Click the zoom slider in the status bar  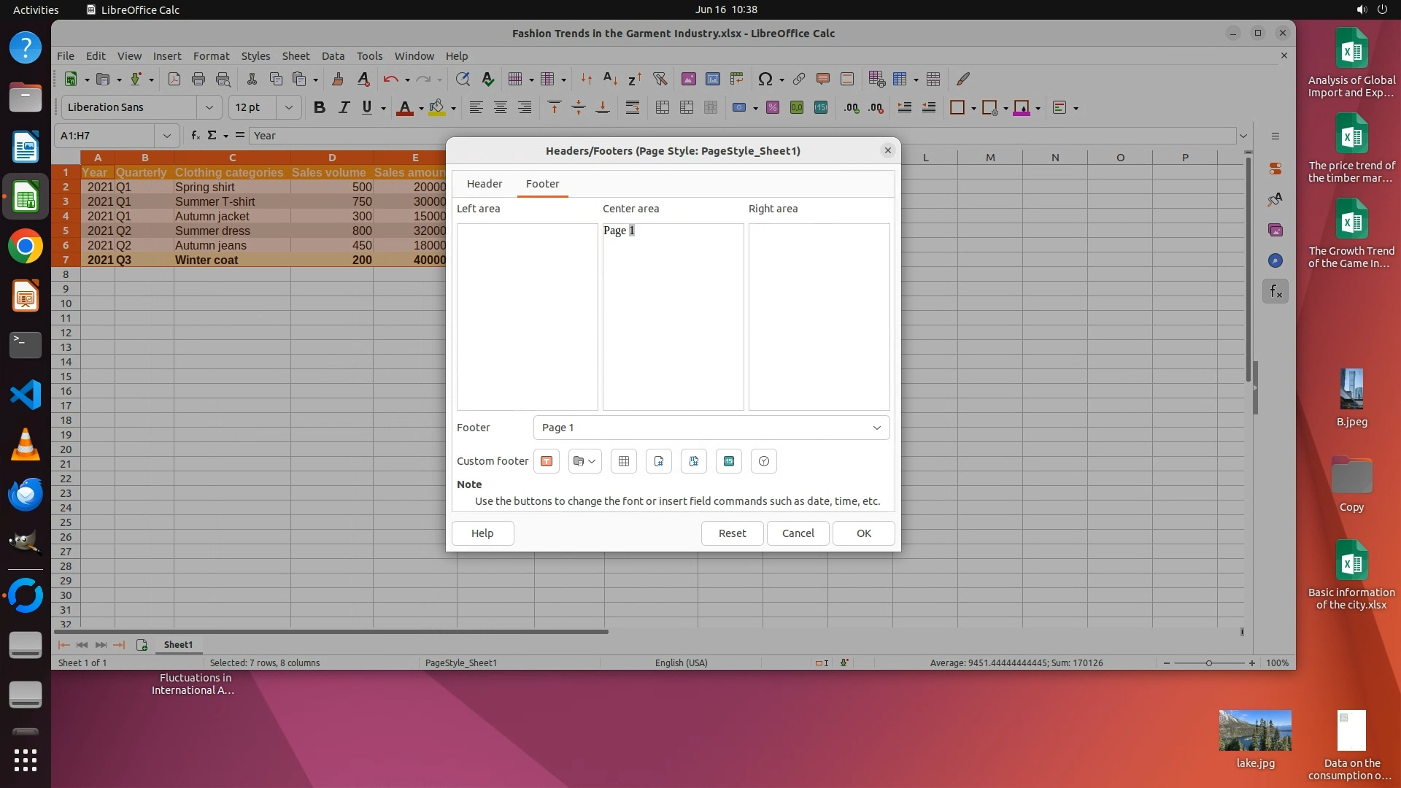pyautogui.click(x=1209, y=663)
